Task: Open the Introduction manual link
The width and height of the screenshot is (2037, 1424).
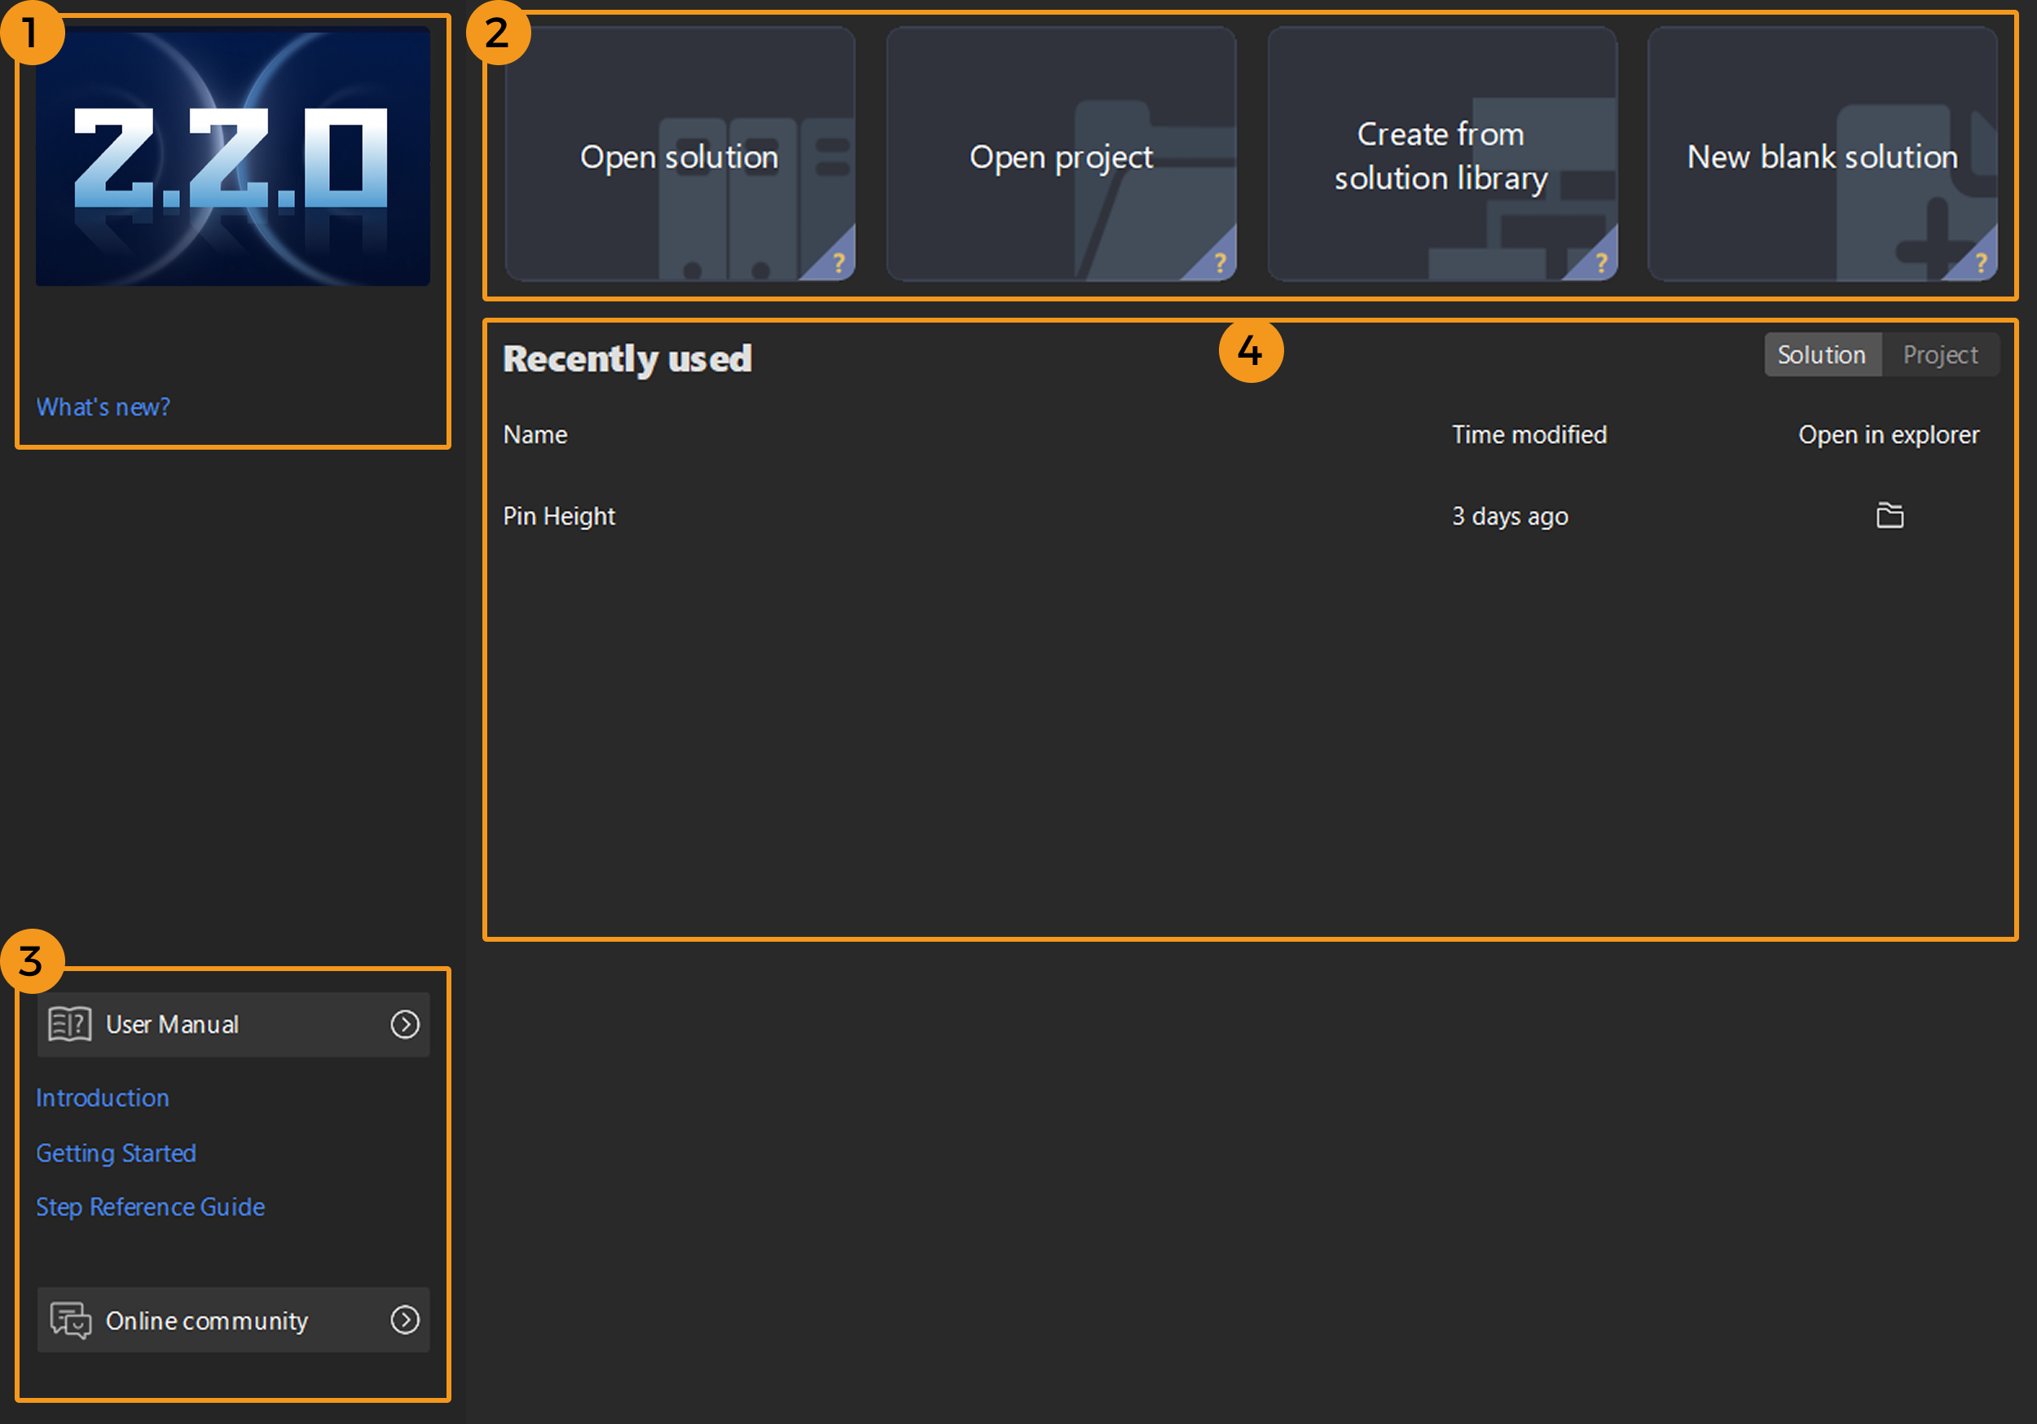Action: point(102,1097)
